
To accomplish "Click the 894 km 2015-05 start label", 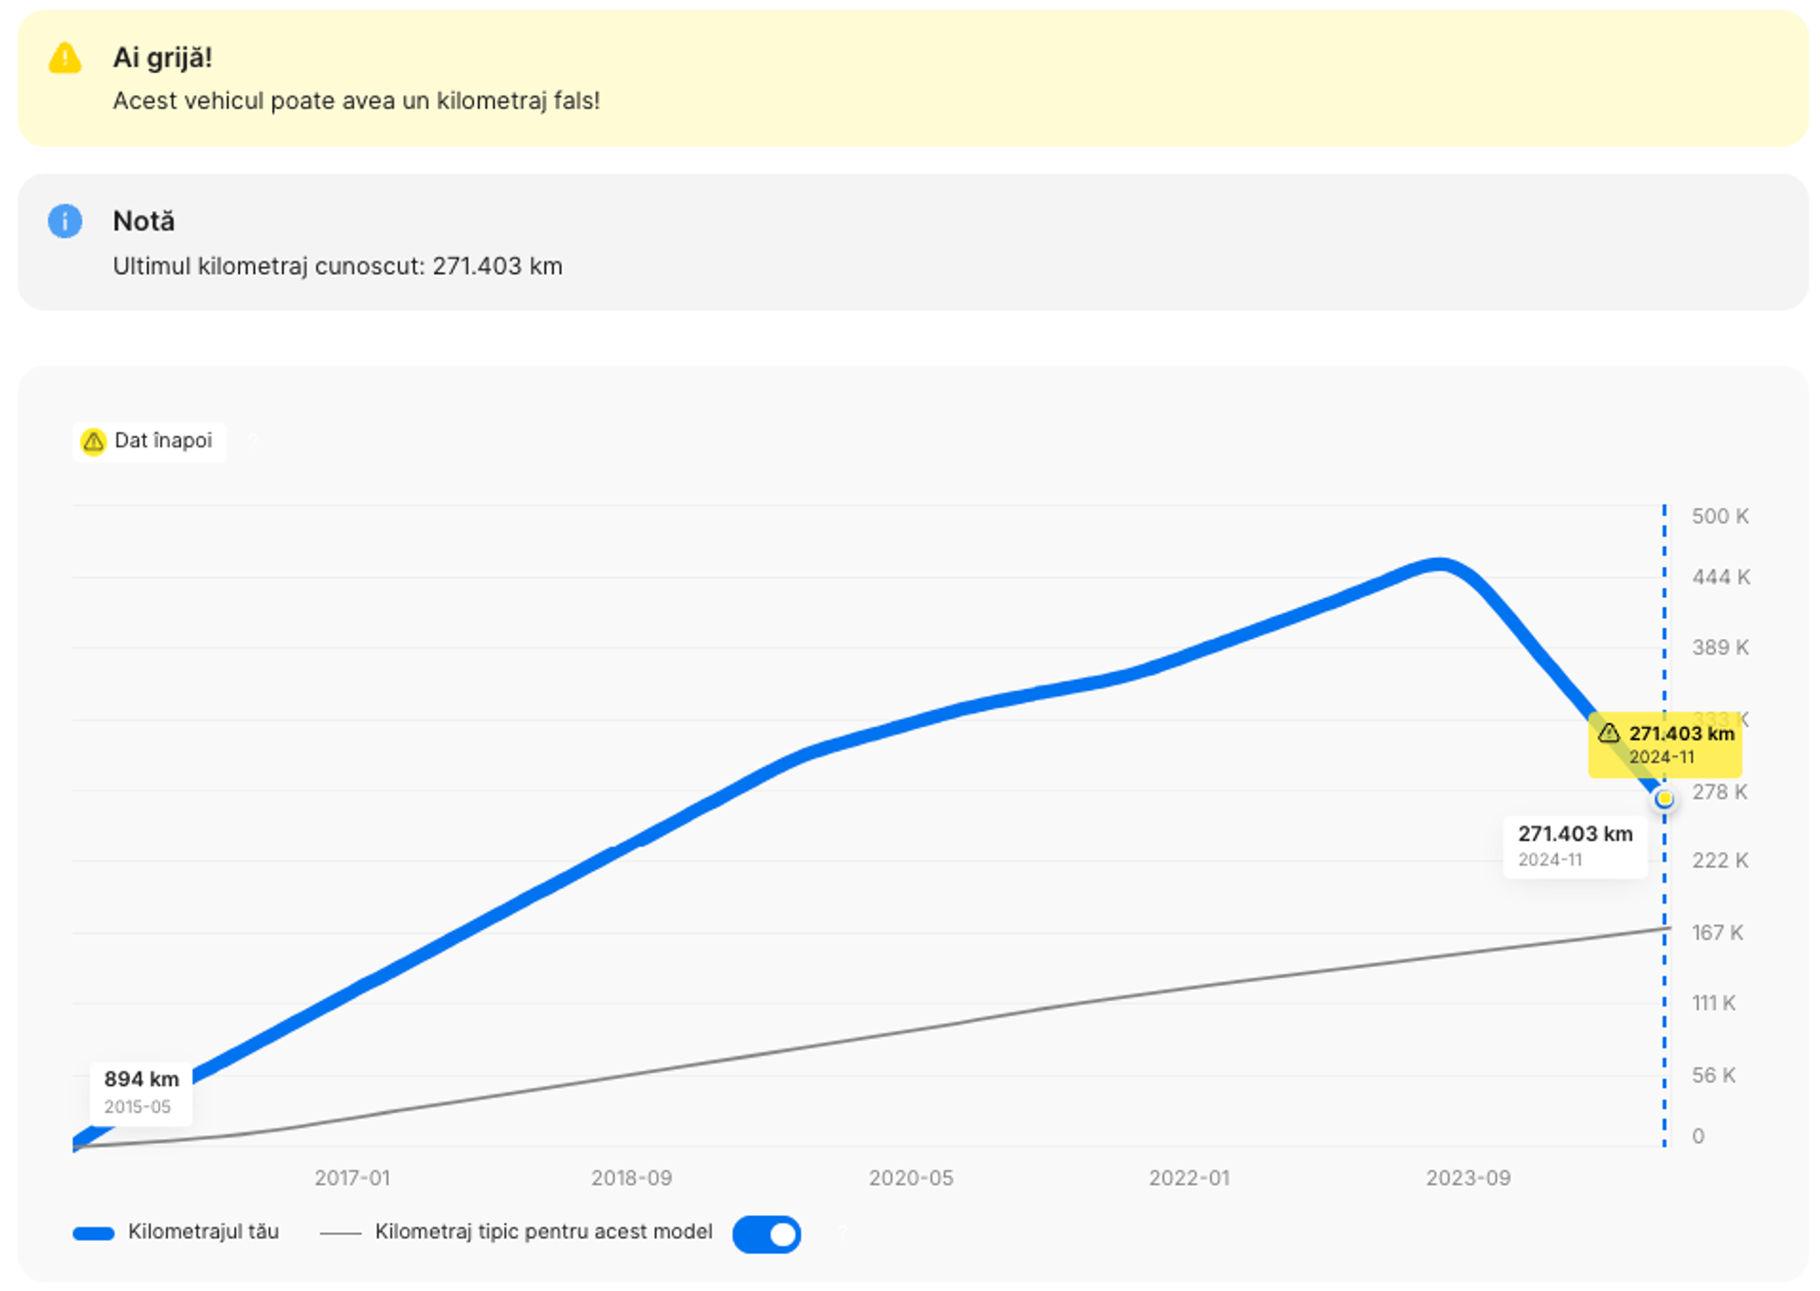I will tap(141, 1092).
